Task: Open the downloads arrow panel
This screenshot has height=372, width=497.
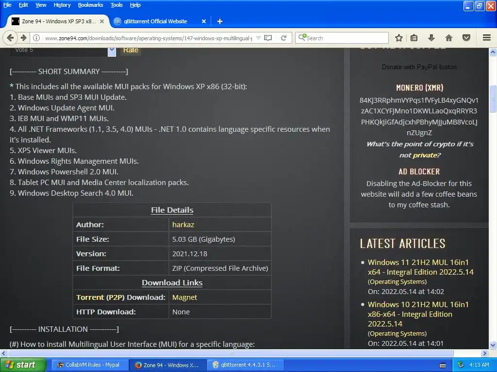Action: click(x=431, y=38)
